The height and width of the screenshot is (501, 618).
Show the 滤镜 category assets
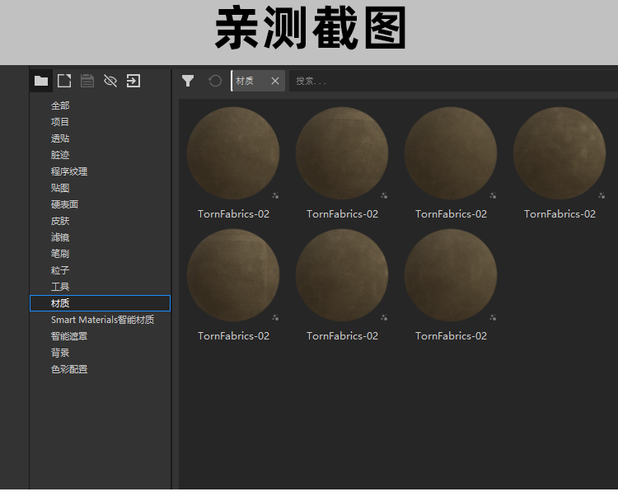60,237
